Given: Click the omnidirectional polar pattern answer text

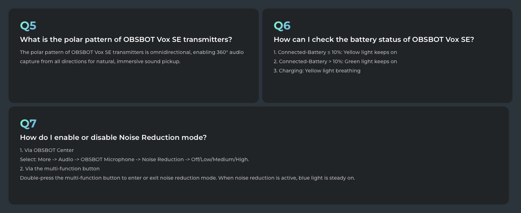Looking at the screenshot, I should [132, 53].
